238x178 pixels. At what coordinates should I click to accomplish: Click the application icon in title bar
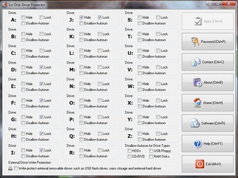click(x=5, y=5)
